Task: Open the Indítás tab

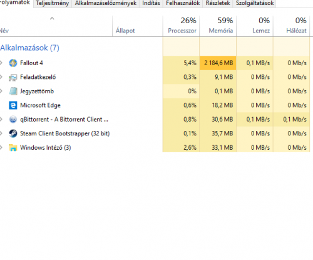Action: [x=151, y=3]
